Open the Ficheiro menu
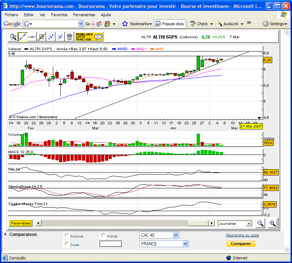The image size is (292, 263). 12,15
